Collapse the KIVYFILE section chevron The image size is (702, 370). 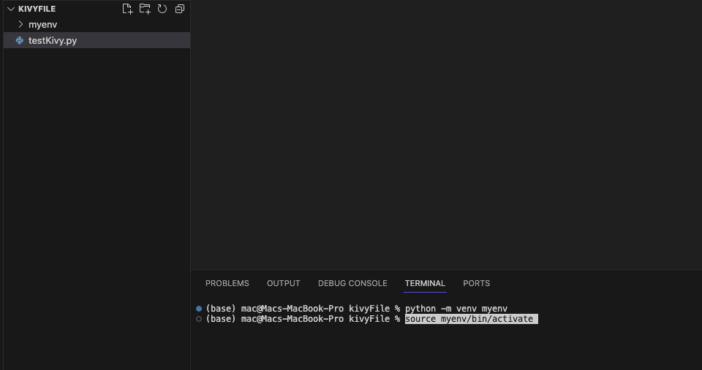tap(11, 9)
